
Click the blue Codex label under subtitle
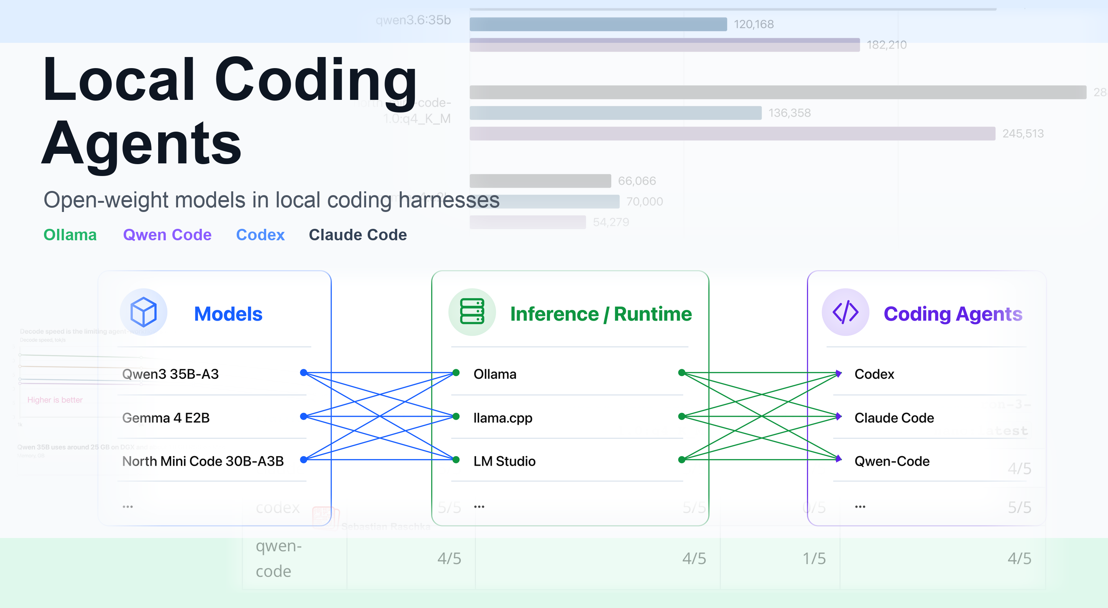[260, 235]
